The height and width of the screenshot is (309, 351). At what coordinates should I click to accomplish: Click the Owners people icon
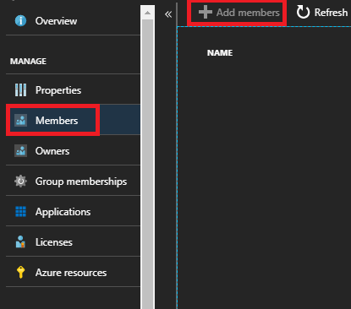pyautogui.click(x=20, y=151)
